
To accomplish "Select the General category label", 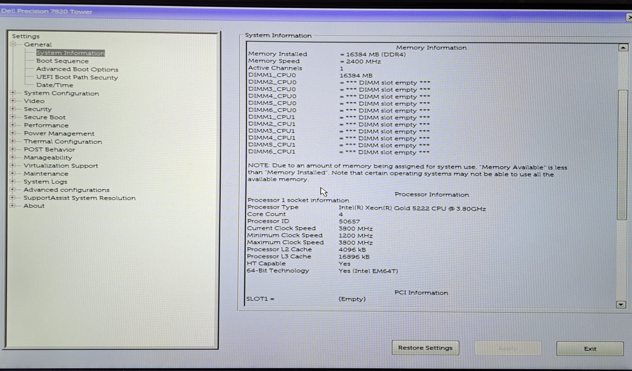I will pyautogui.click(x=38, y=45).
